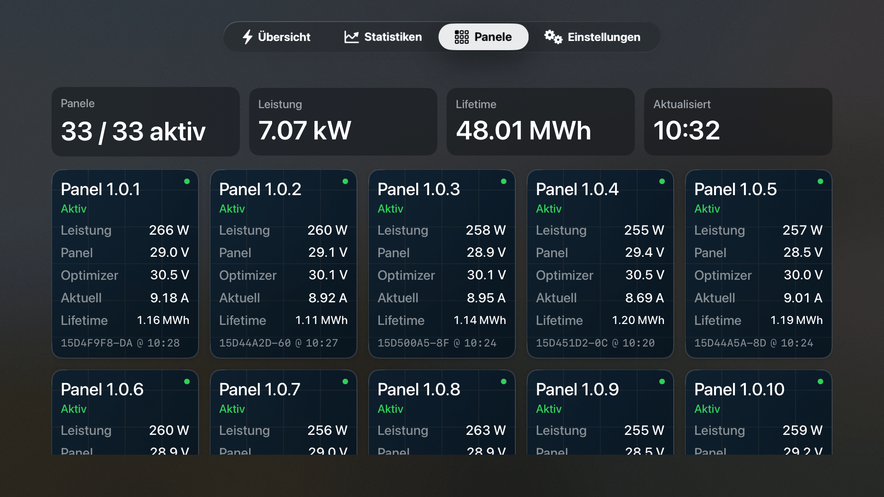884x497 pixels.
Task: Click the green status dot on Panel 1.0.8
Action: click(x=504, y=381)
